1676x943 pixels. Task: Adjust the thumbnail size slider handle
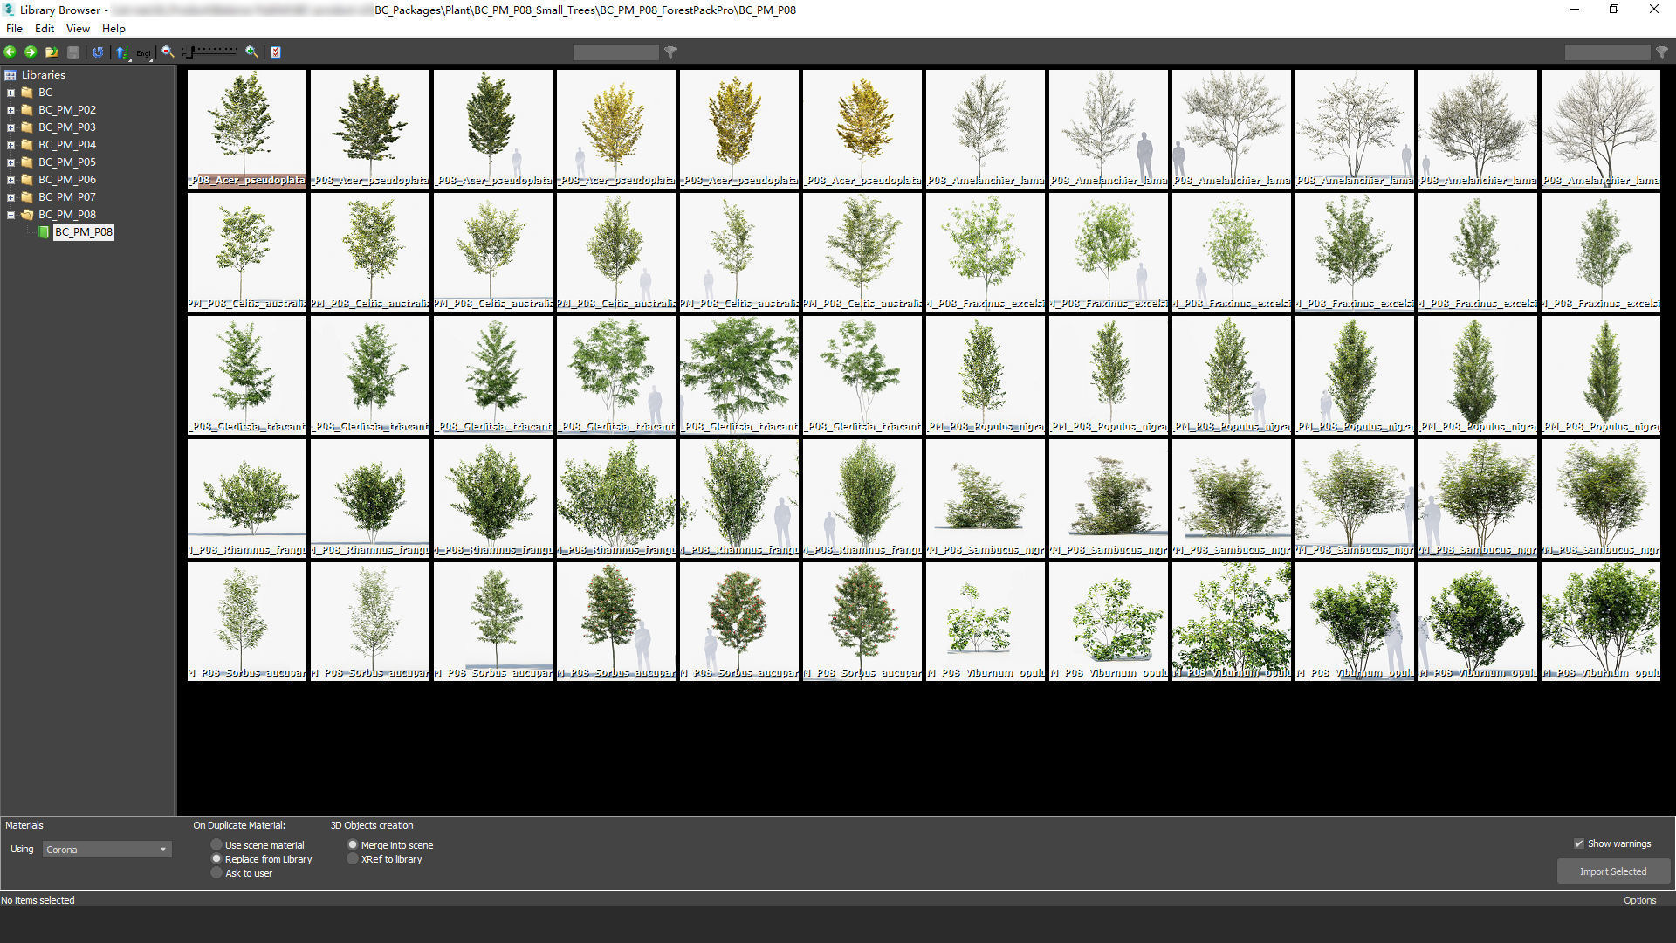coord(189,52)
